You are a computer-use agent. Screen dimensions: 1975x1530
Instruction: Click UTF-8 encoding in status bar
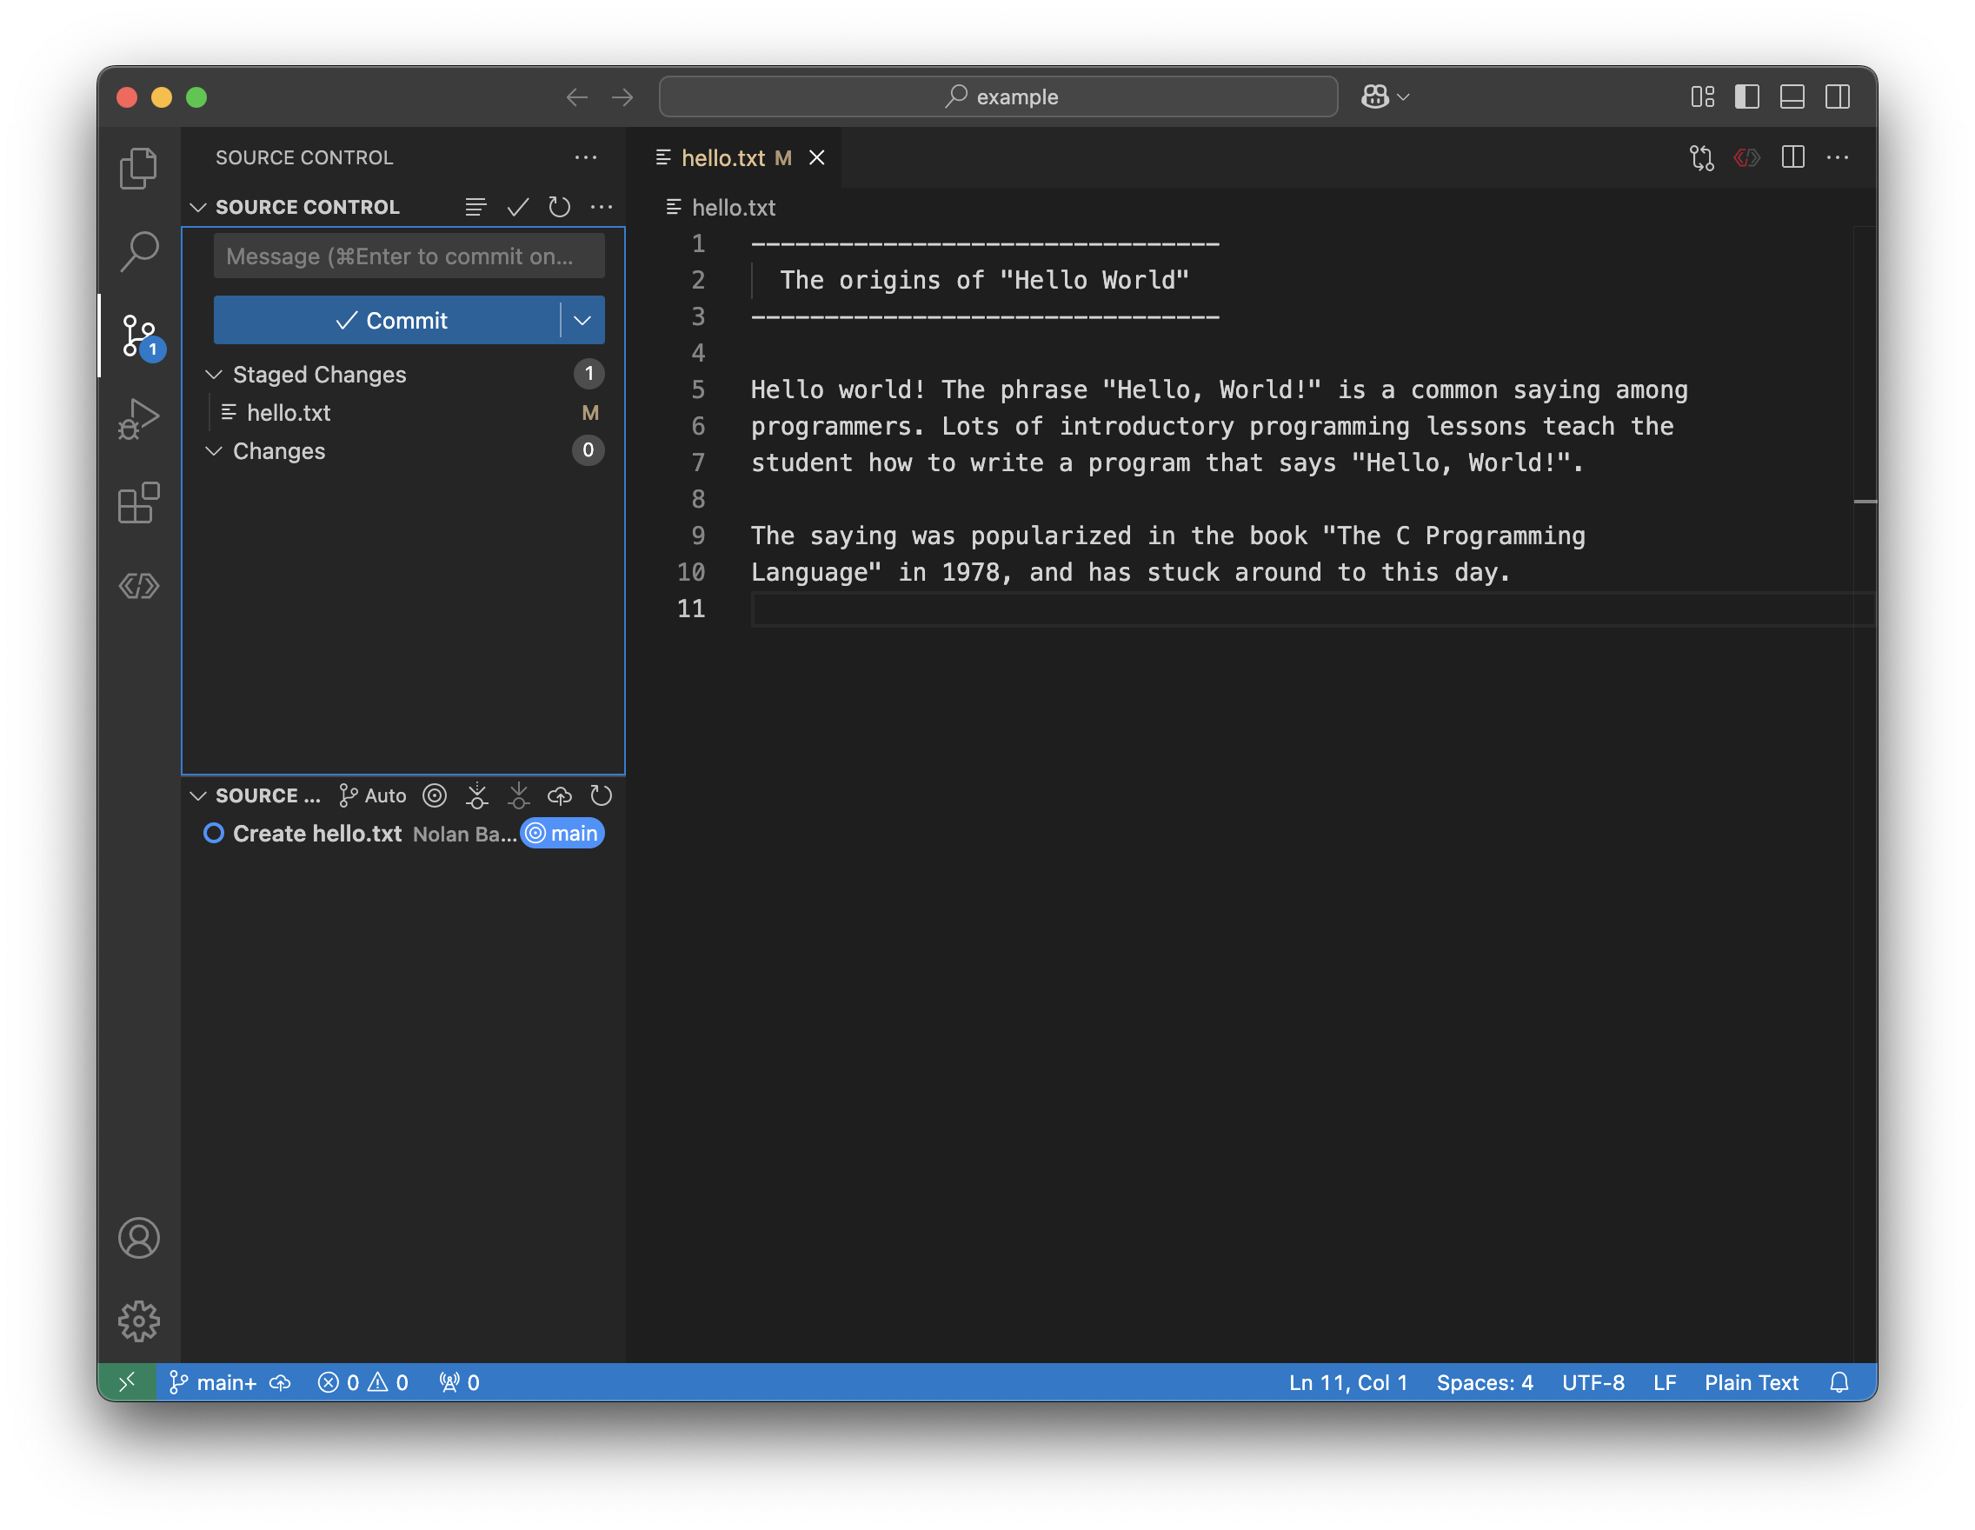1593,1382
